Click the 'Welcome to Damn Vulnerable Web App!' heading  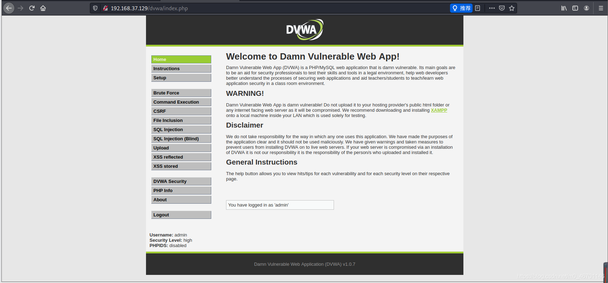click(x=312, y=56)
